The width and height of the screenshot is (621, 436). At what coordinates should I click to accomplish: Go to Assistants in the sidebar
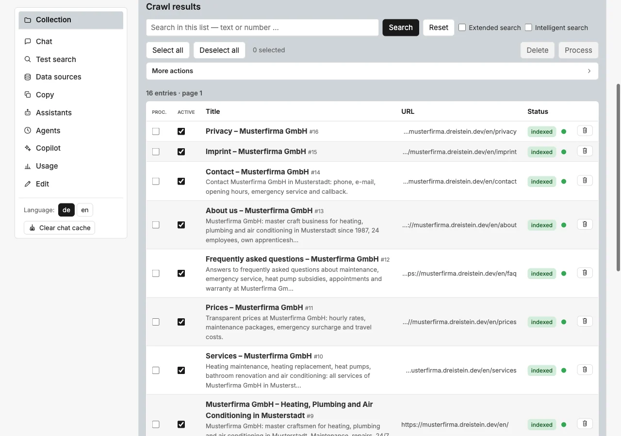[71, 113]
